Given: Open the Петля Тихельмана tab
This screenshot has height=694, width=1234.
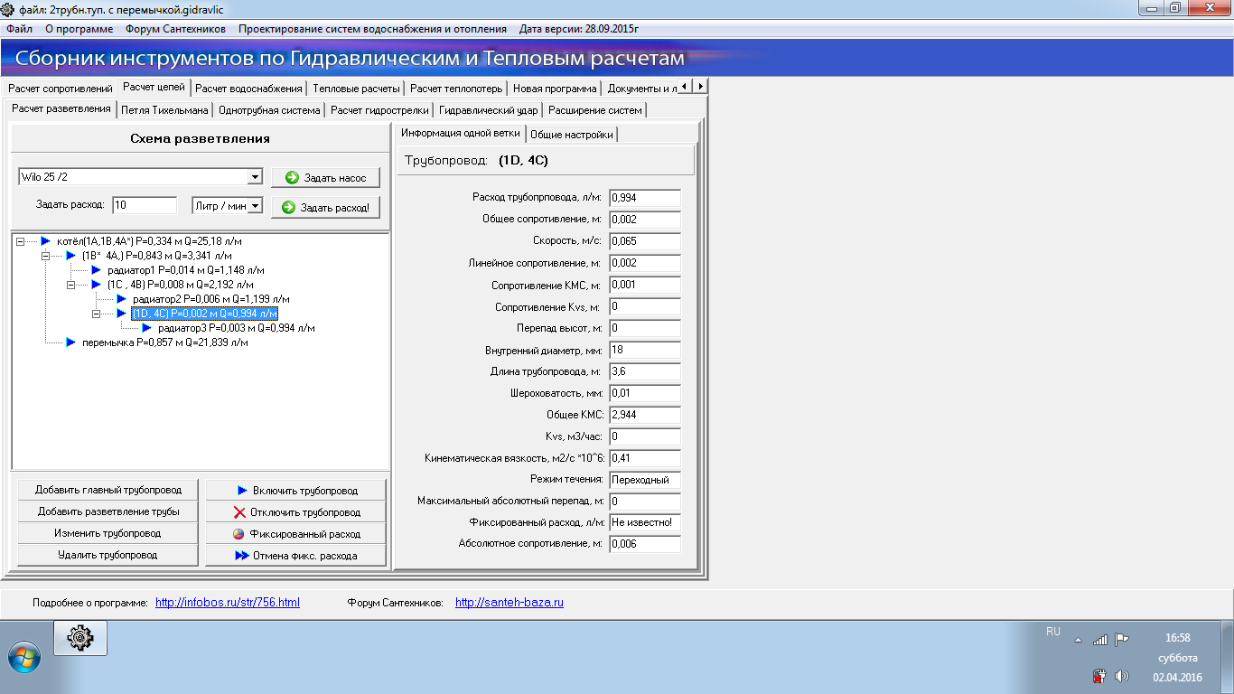Looking at the screenshot, I should [x=164, y=110].
